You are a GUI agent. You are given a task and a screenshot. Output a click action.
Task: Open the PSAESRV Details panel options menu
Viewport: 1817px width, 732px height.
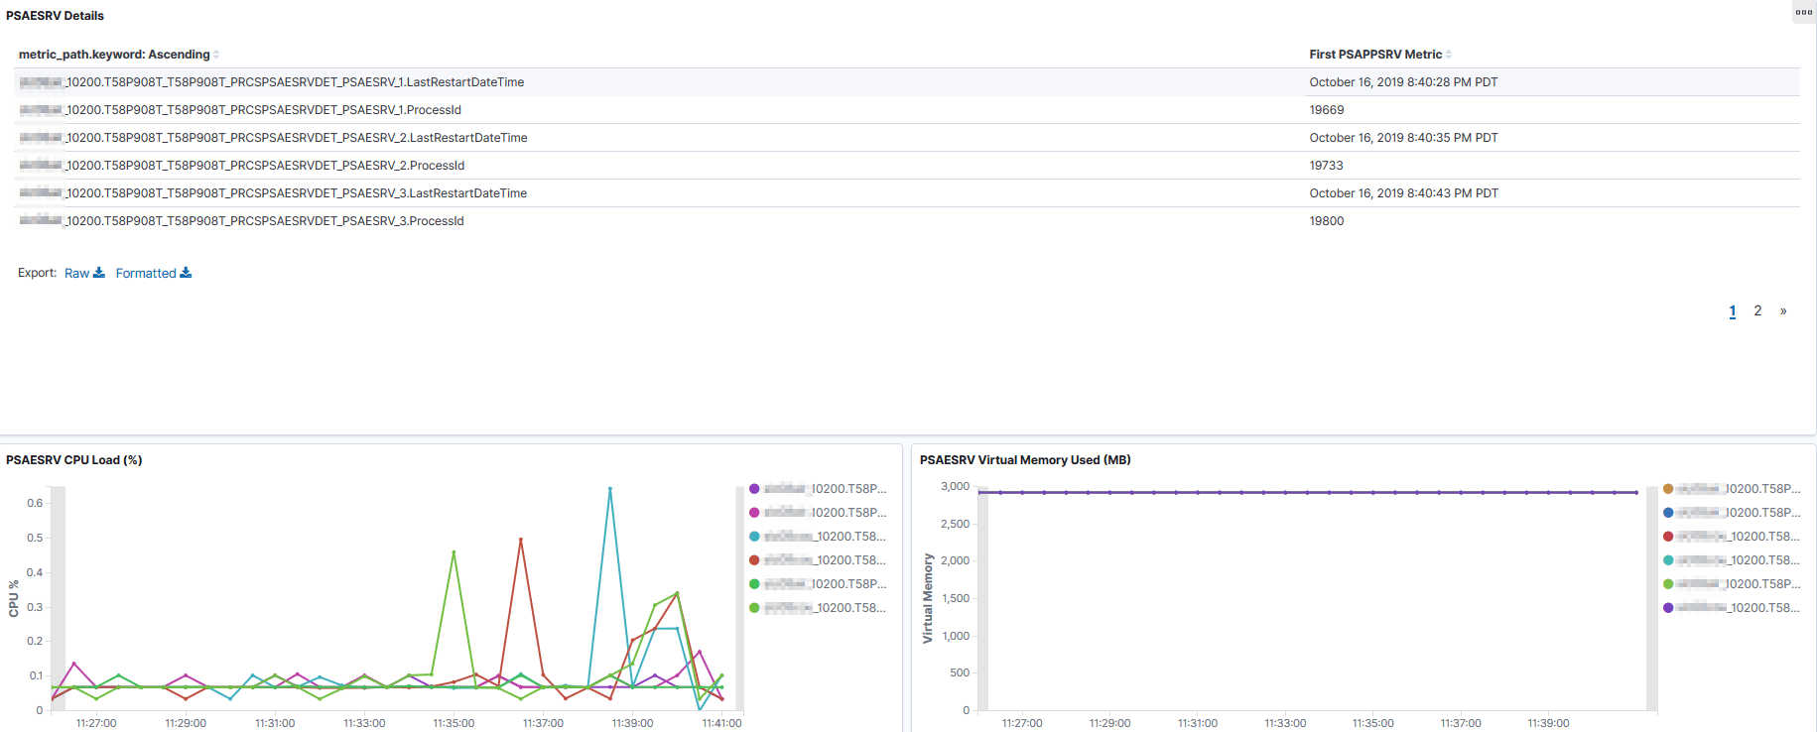click(x=1803, y=13)
